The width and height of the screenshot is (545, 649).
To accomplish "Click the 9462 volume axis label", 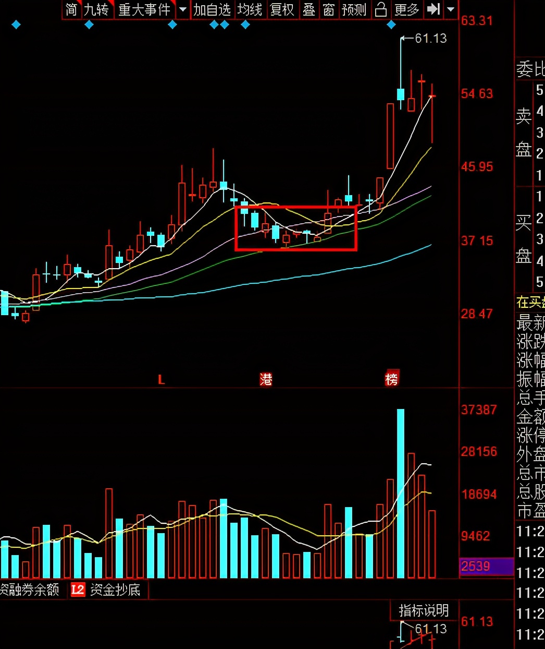I will pyautogui.click(x=475, y=536).
